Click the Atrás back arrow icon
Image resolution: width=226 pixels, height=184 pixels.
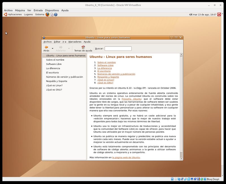[46, 47]
